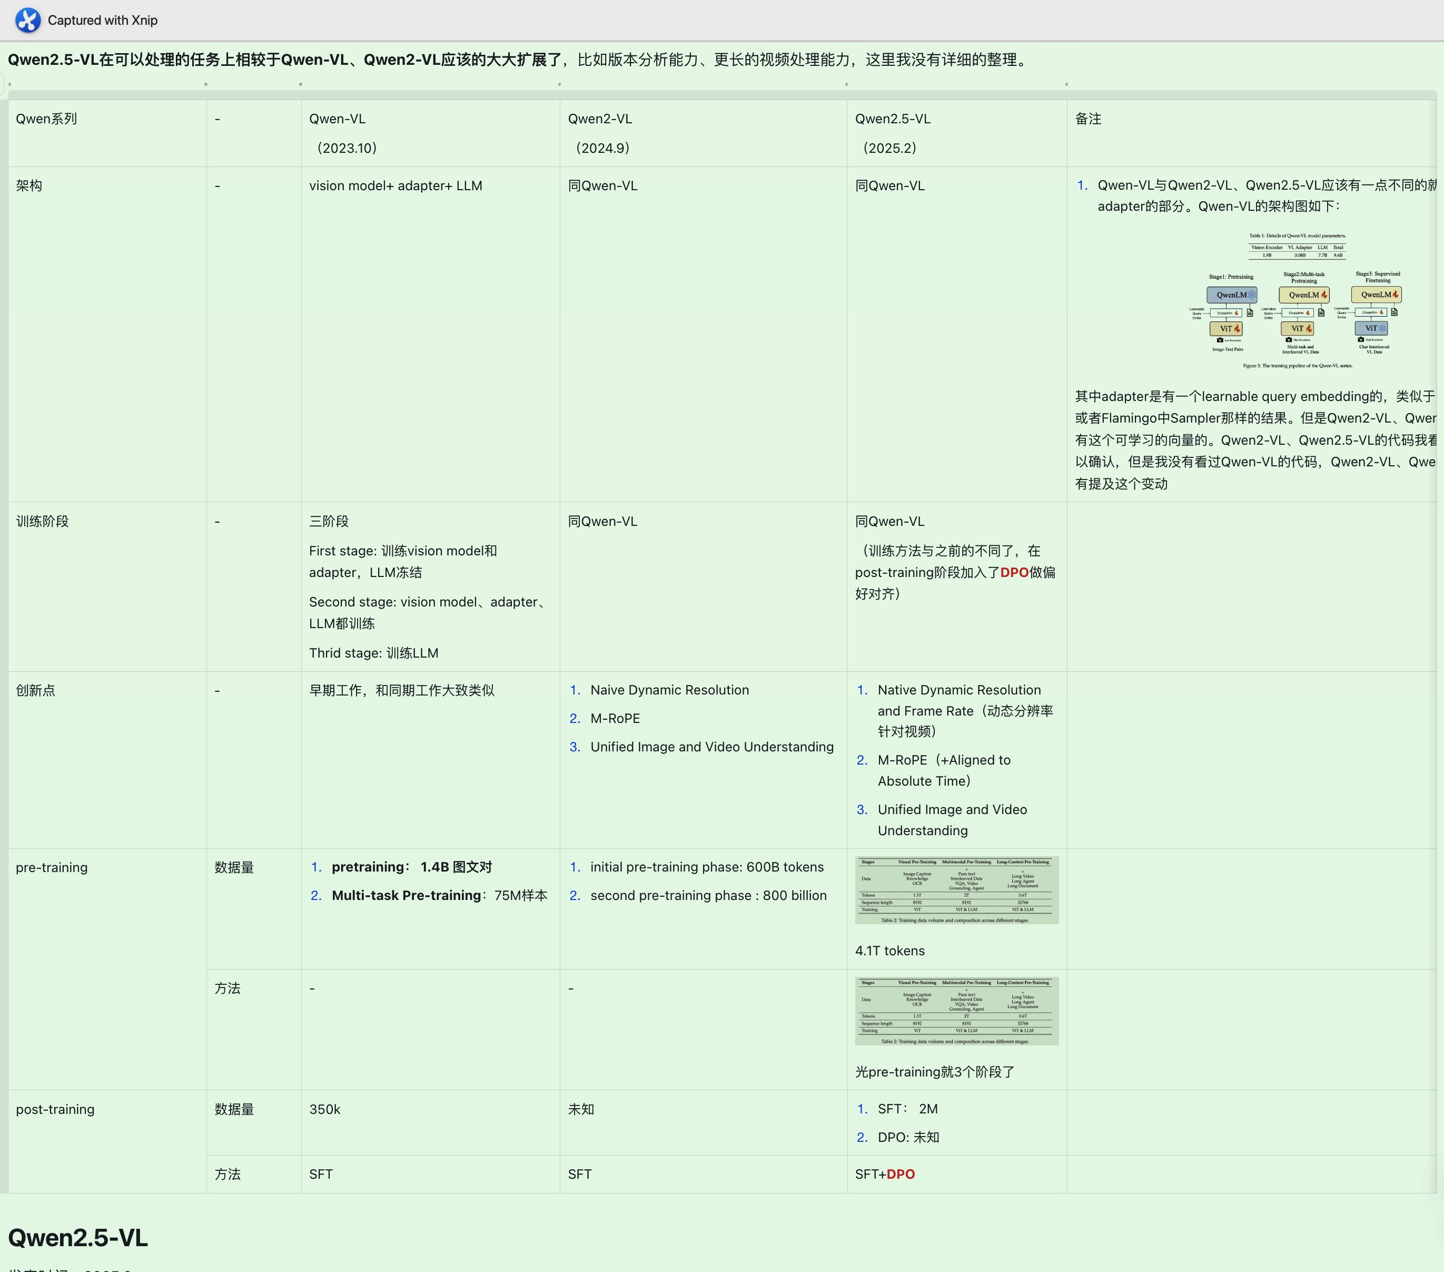Click column handle dot above Qwen2-VL column
The height and width of the screenshot is (1272, 1444).
coord(559,84)
